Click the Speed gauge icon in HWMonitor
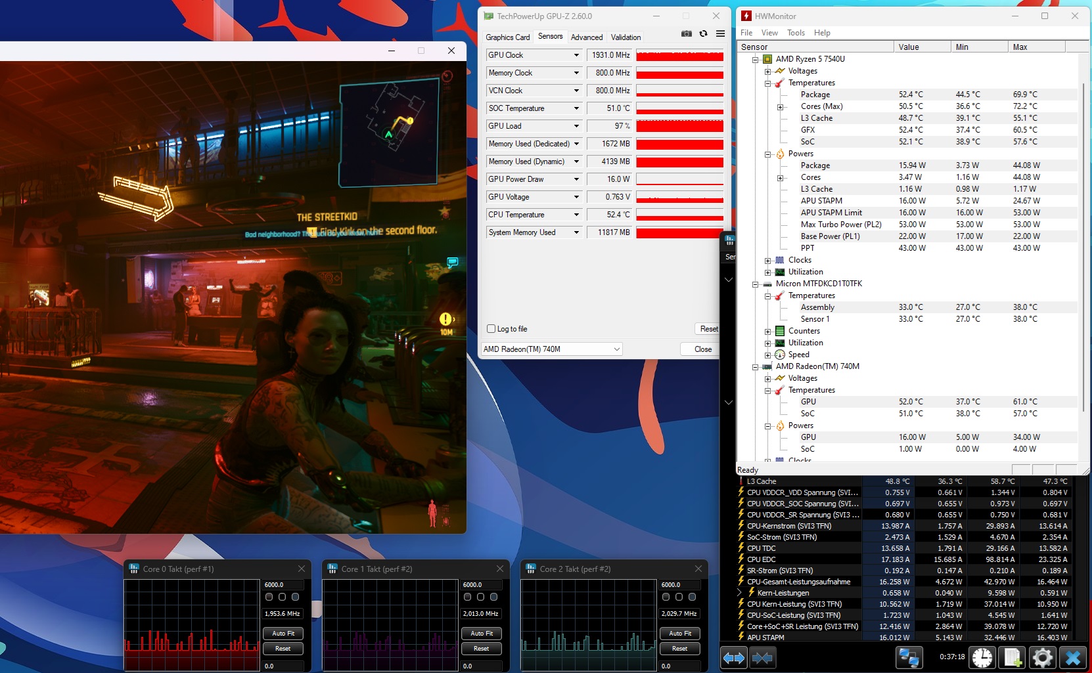 point(780,355)
